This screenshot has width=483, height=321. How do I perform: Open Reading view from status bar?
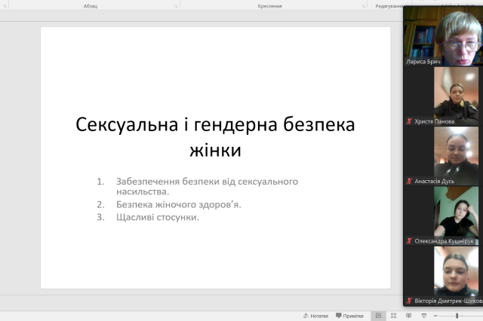[x=408, y=316]
